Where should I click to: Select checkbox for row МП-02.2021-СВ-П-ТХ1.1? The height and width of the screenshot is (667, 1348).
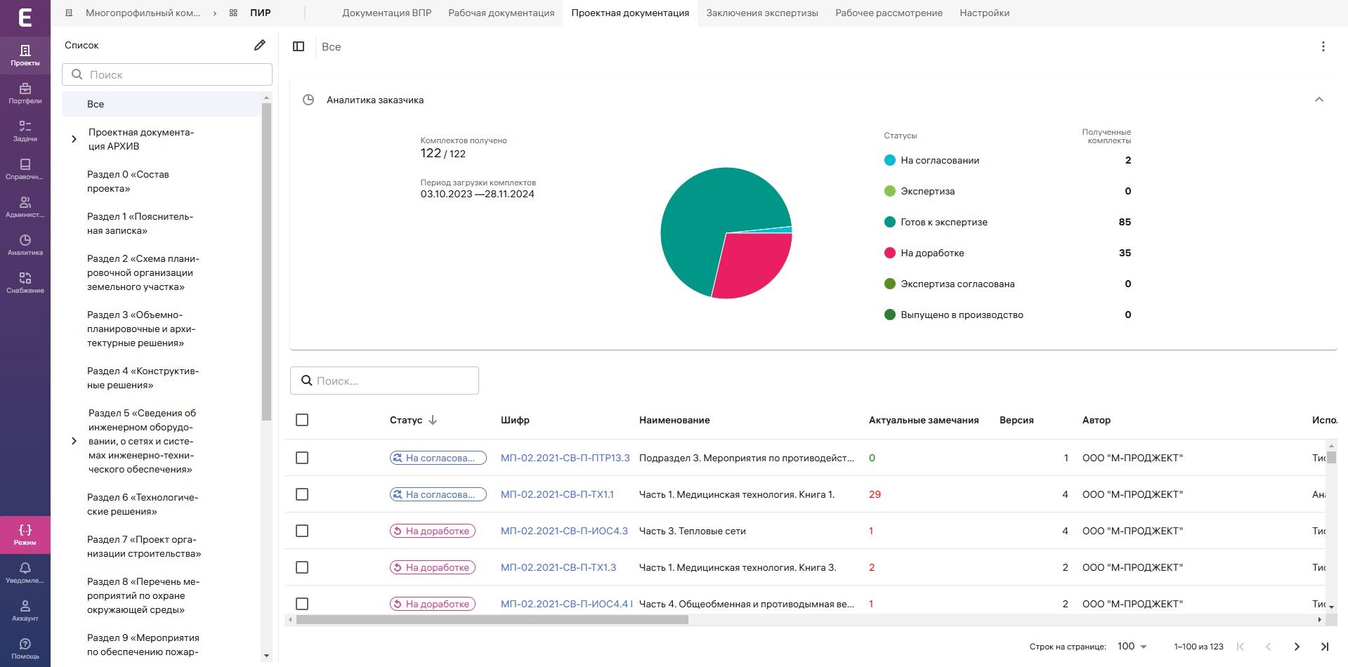coord(302,494)
